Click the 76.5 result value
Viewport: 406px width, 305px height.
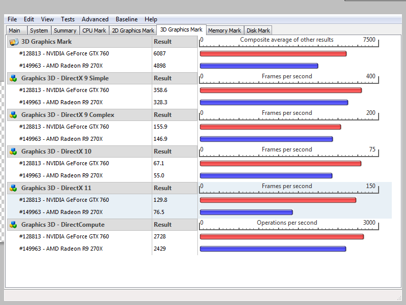[x=159, y=212]
